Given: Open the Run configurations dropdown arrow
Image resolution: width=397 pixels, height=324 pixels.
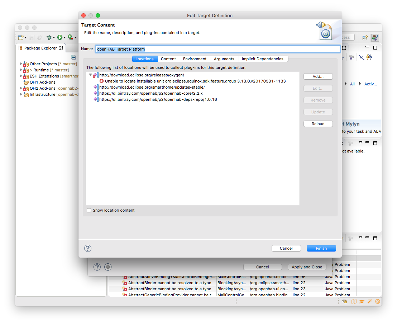Looking at the screenshot, I should point(64,38).
